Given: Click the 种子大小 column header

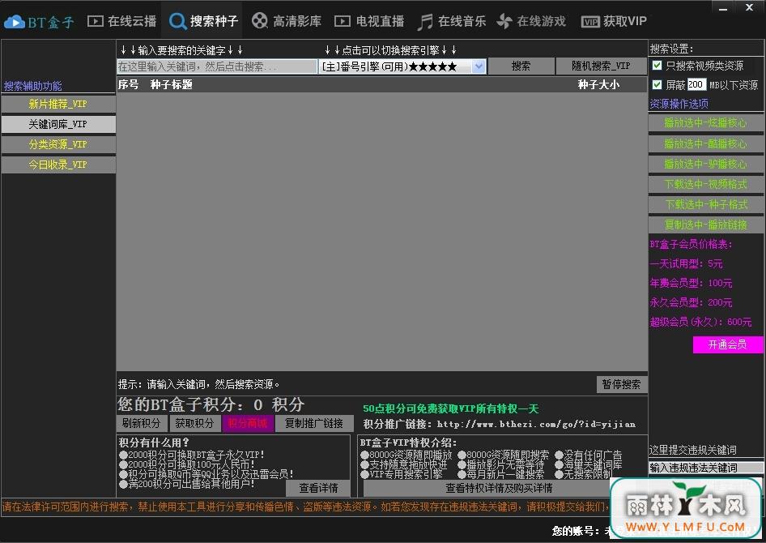Looking at the screenshot, I should [599, 84].
